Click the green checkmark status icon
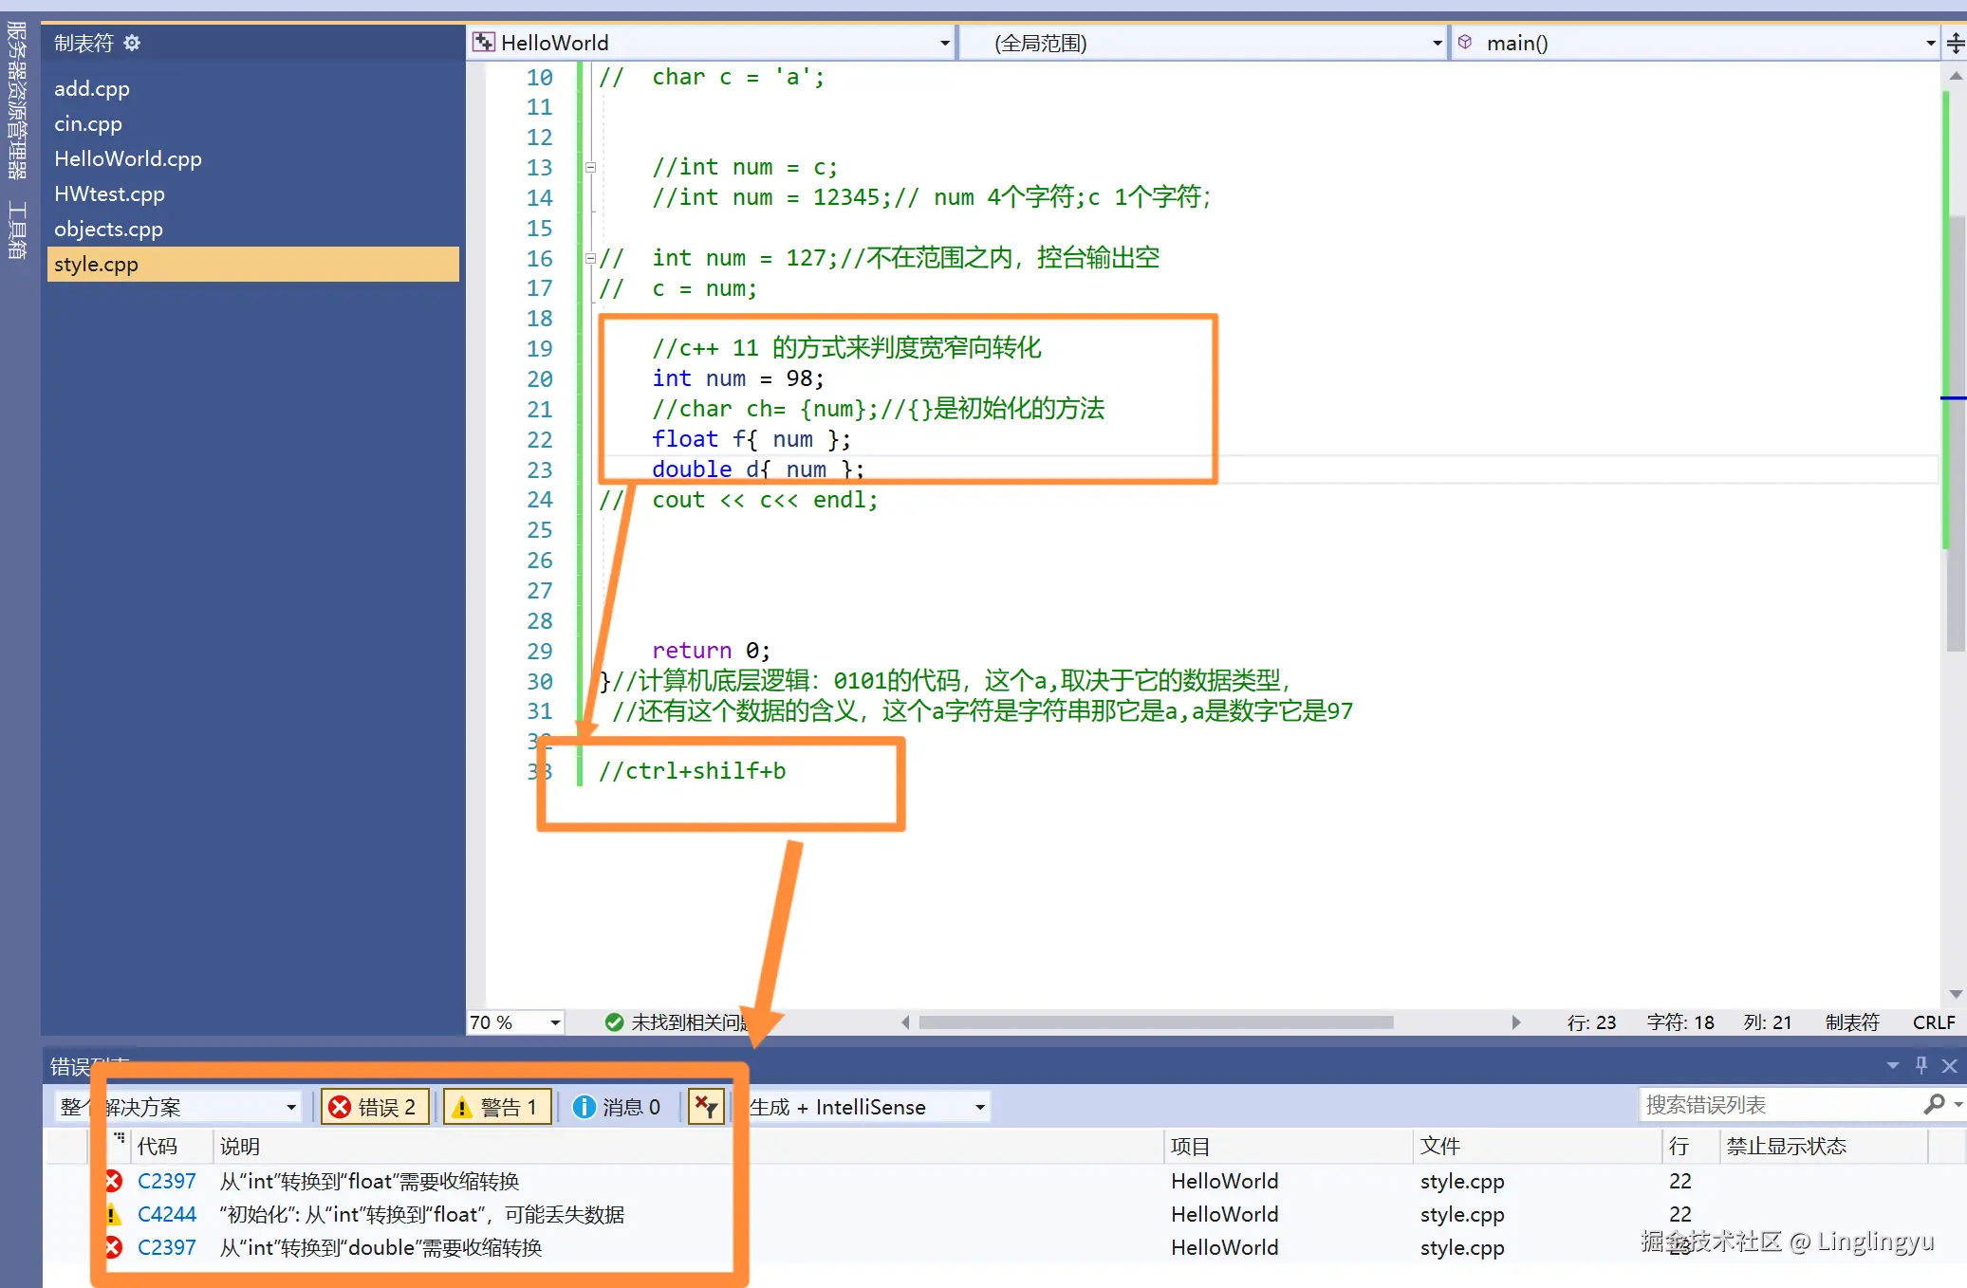This screenshot has width=1967, height=1288. [x=614, y=1021]
